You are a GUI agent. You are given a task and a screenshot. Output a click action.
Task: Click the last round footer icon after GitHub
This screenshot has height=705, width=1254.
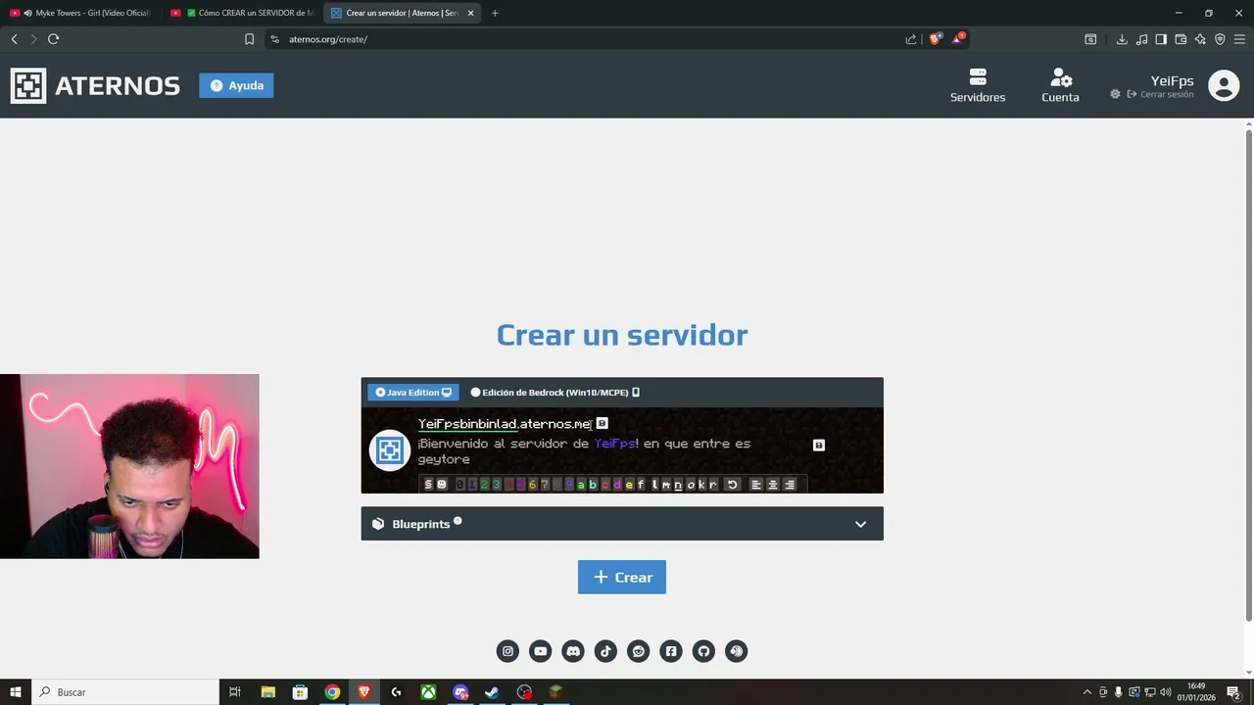pyautogui.click(x=736, y=651)
